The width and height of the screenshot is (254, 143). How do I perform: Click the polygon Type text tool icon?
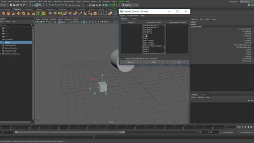38,14
